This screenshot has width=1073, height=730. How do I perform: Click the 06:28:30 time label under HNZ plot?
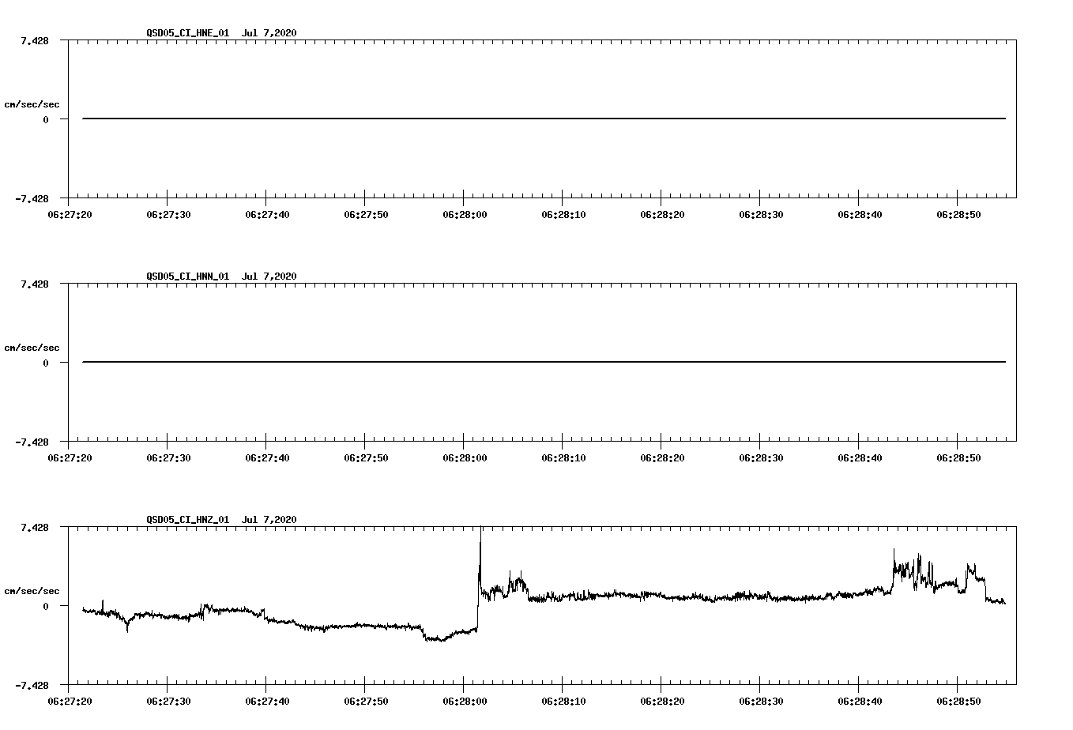pyautogui.click(x=760, y=702)
